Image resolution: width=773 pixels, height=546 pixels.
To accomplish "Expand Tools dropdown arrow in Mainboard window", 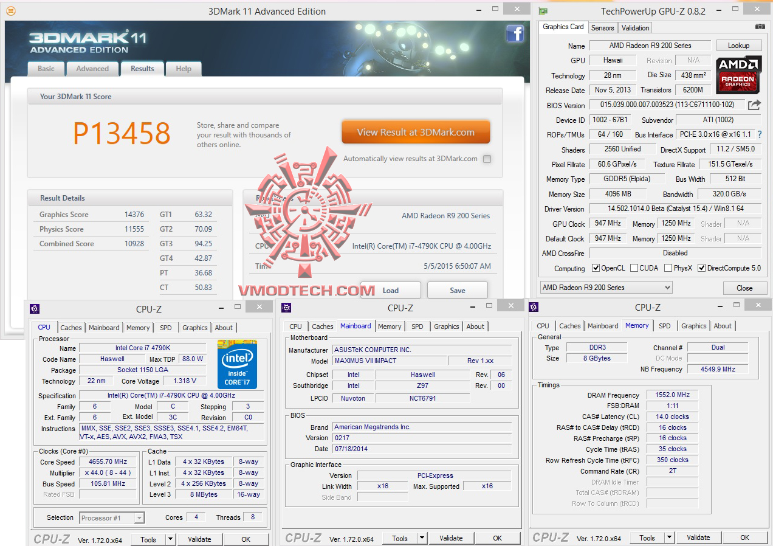I will [x=422, y=538].
